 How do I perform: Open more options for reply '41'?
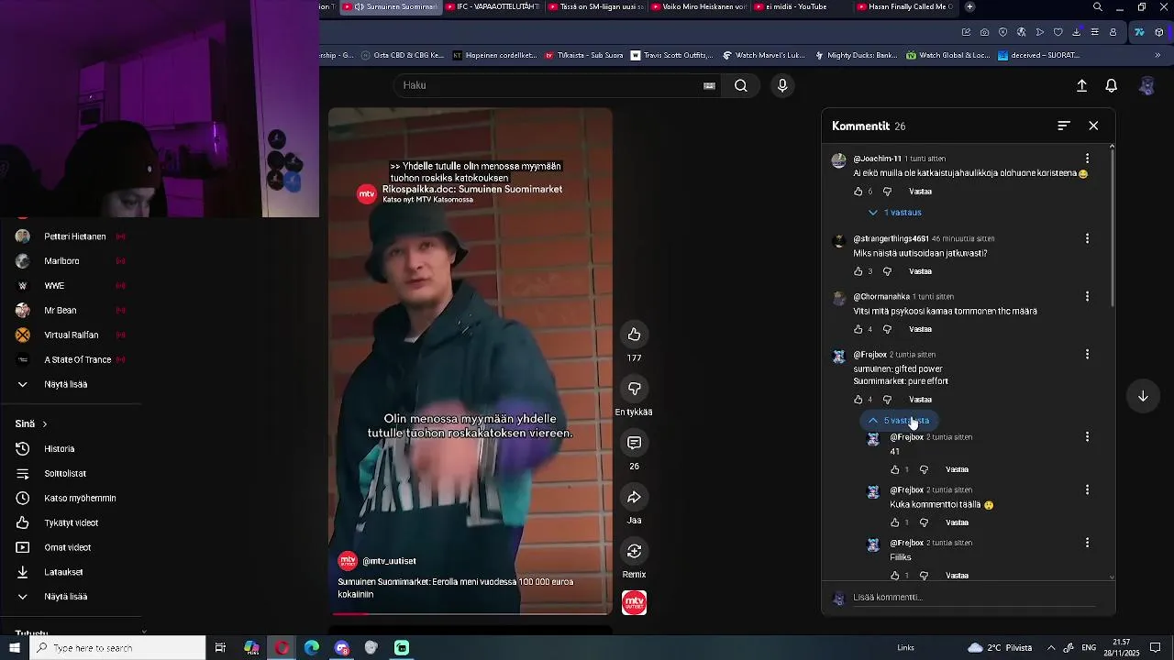click(1087, 437)
